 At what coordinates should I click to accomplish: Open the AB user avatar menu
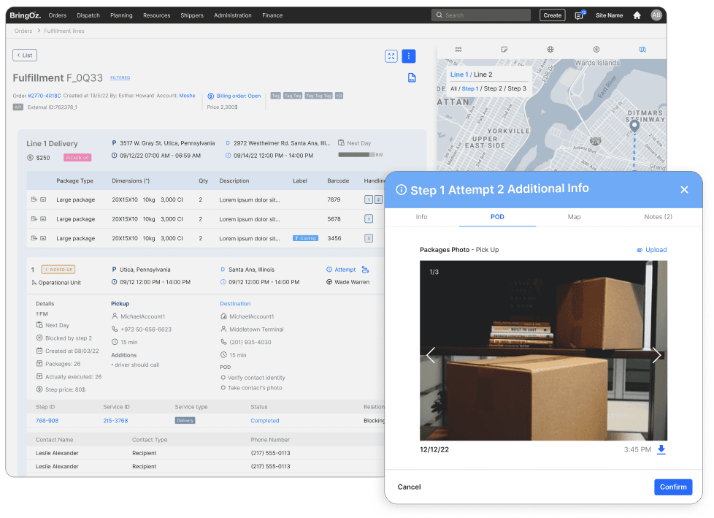click(656, 15)
